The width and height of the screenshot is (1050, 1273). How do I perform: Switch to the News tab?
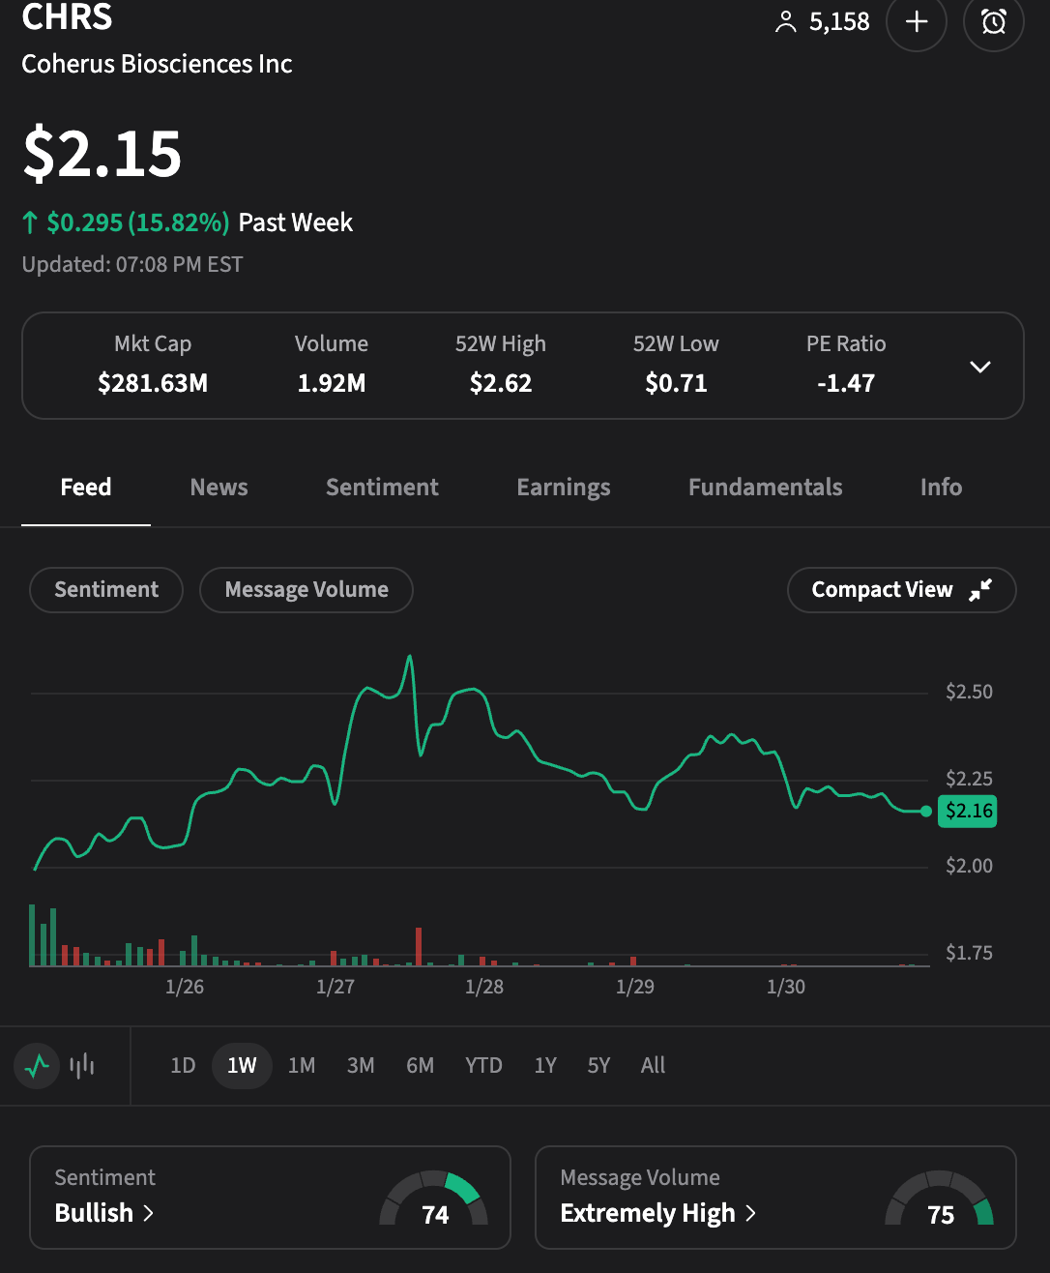click(219, 488)
